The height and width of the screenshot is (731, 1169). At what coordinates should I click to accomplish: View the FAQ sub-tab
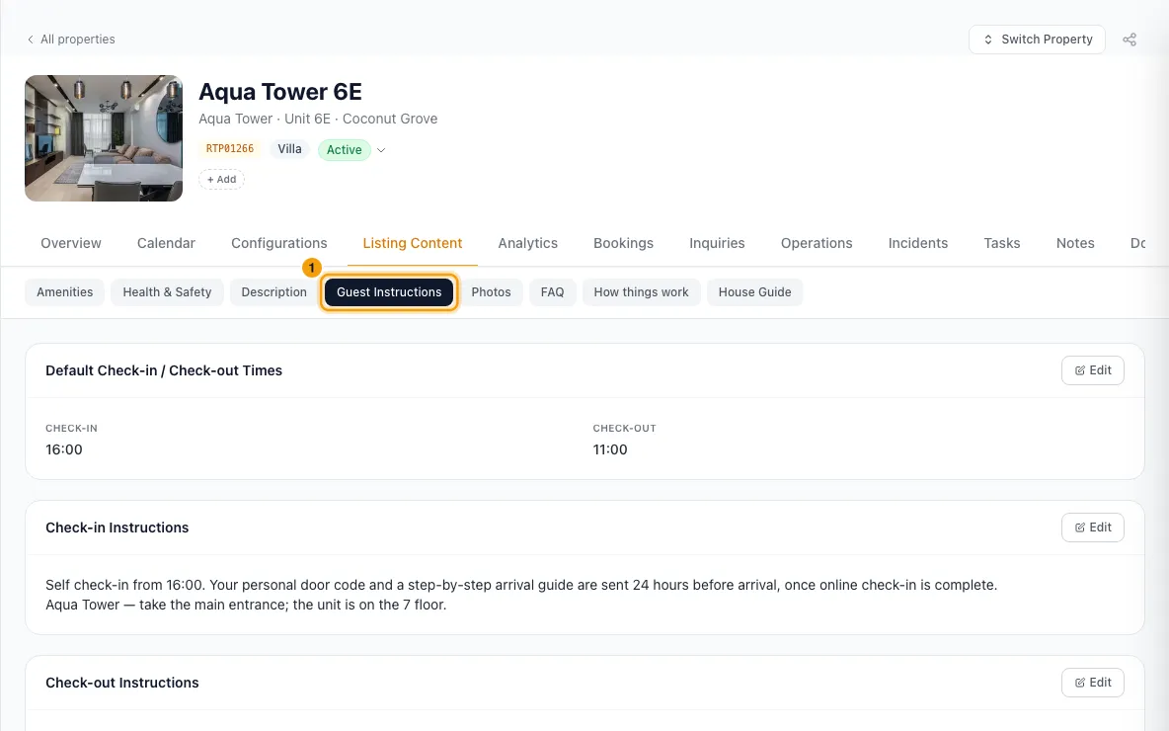click(553, 292)
